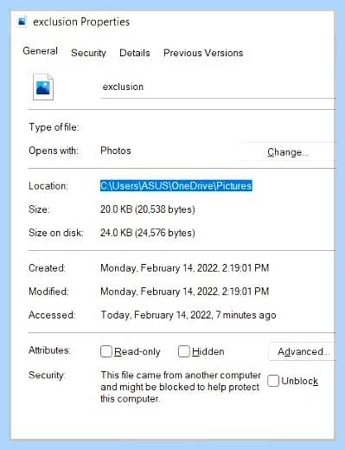Enable the Read-only attribute checkbox

pos(106,351)
